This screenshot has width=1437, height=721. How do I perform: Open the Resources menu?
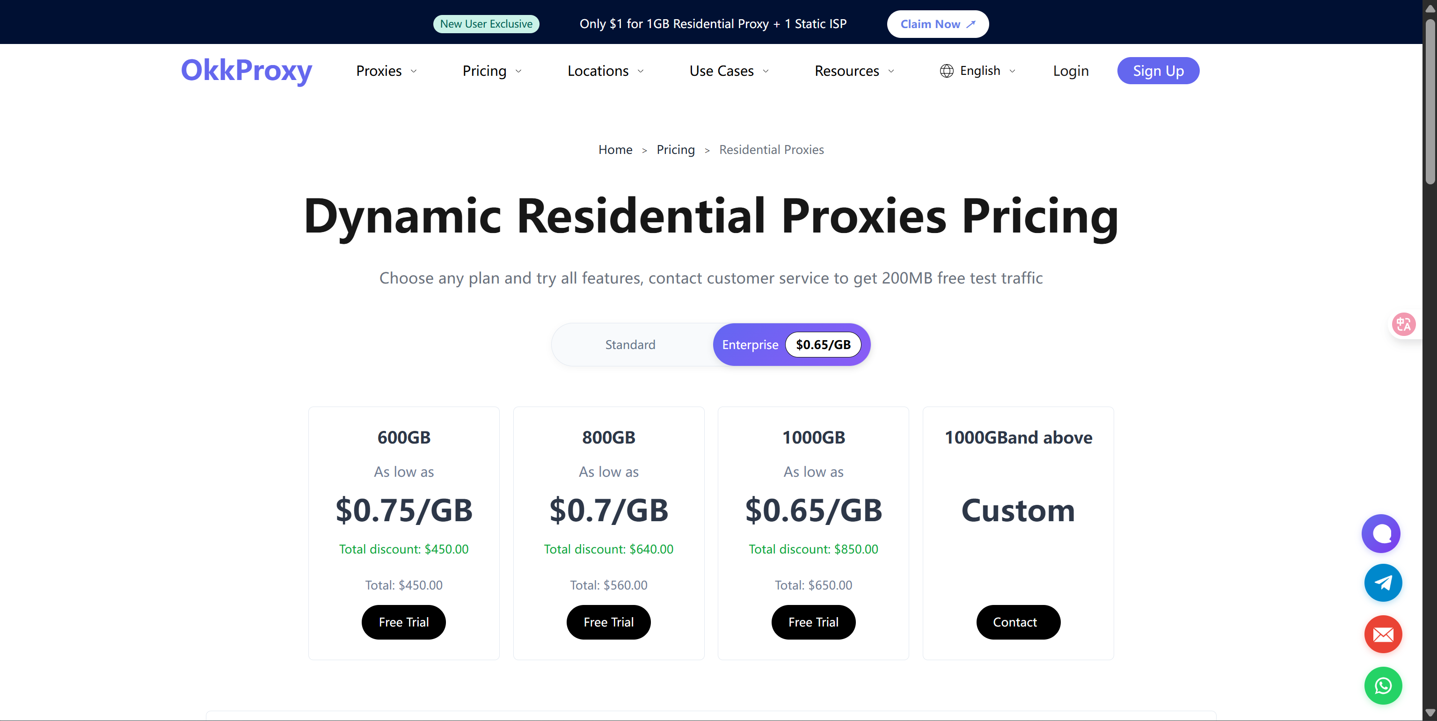point(854,71)
